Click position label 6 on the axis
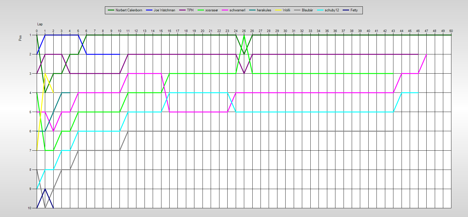Viewport: 468px width, 217px height. tap(30, 131)
